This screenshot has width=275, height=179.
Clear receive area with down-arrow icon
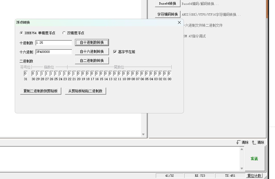point(243,142)
